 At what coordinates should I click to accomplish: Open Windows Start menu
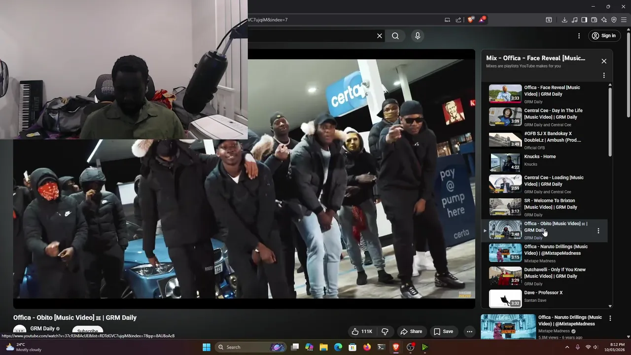pyautogui.click(x=207, y=347)
